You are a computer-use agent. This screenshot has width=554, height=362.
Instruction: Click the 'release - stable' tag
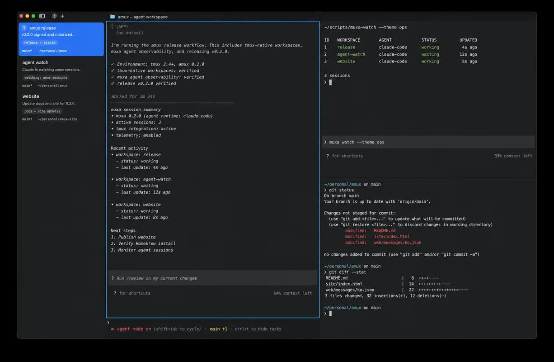pos(40,43)
